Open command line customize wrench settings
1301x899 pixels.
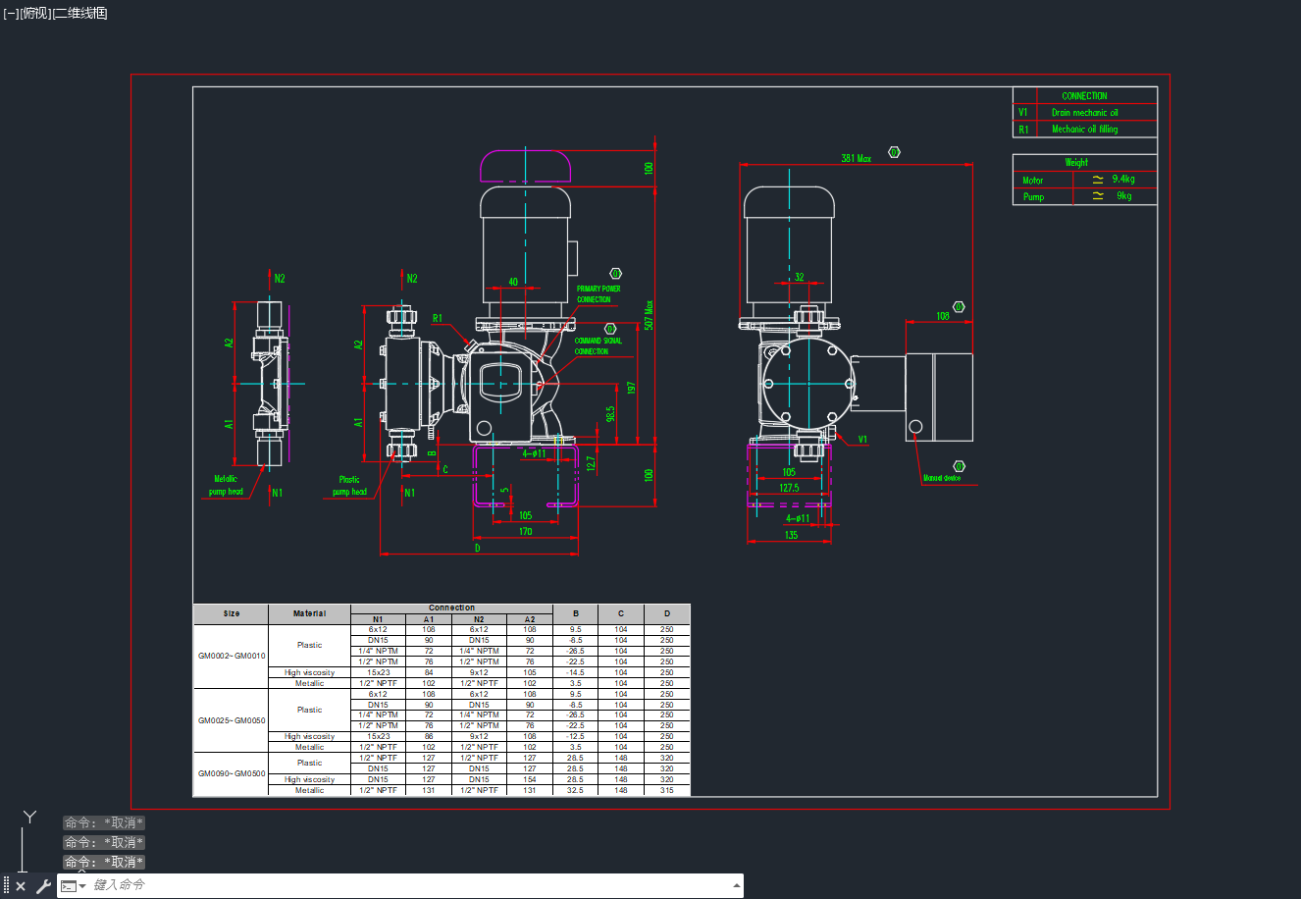[x=43, y=886]
